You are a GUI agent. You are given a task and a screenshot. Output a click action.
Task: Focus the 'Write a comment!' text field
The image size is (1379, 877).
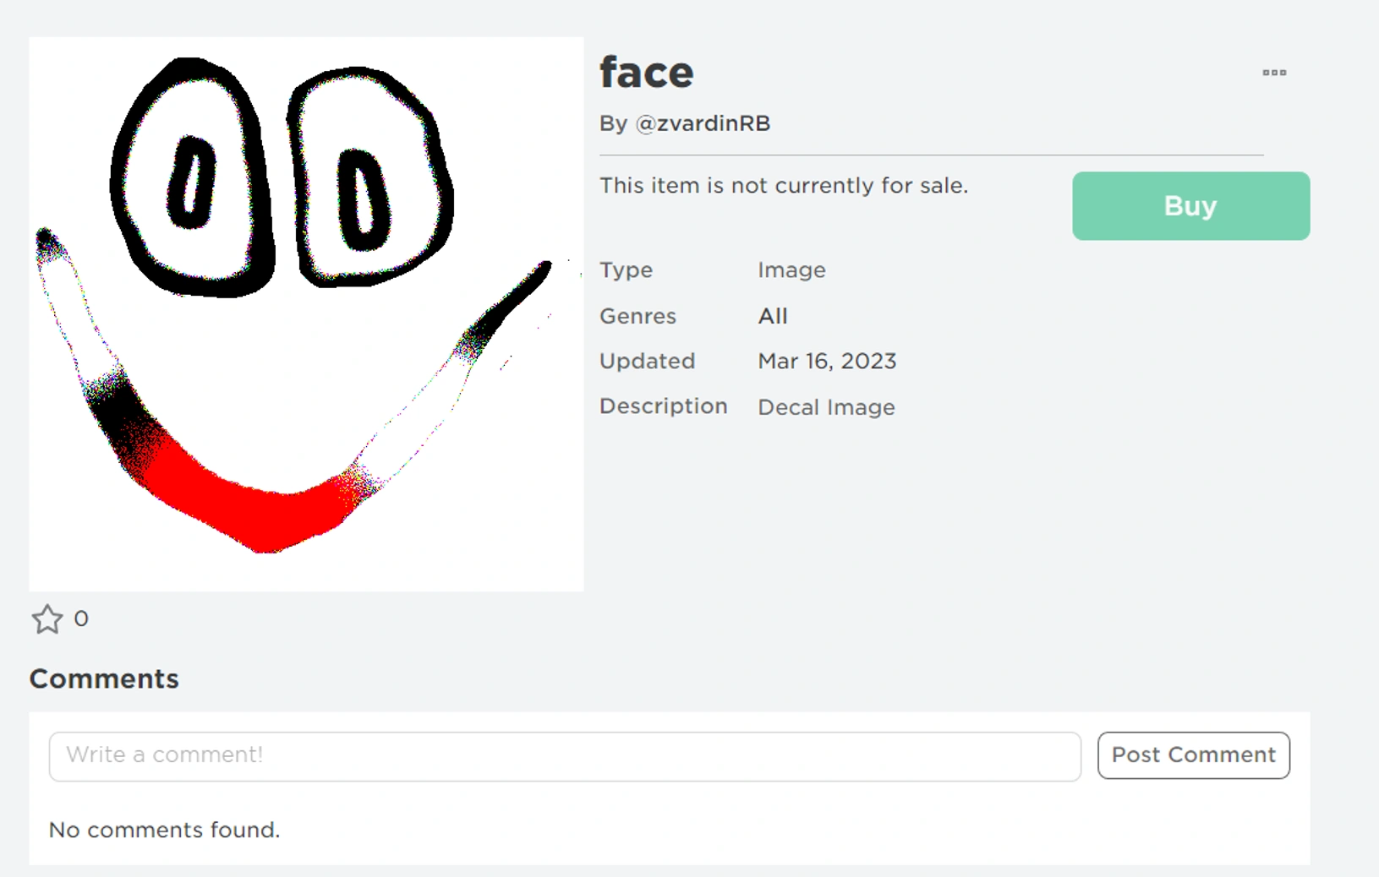565,755
